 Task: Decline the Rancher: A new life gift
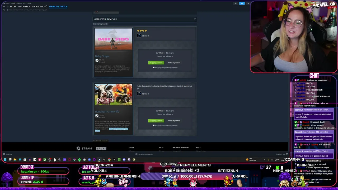point(174,121)
